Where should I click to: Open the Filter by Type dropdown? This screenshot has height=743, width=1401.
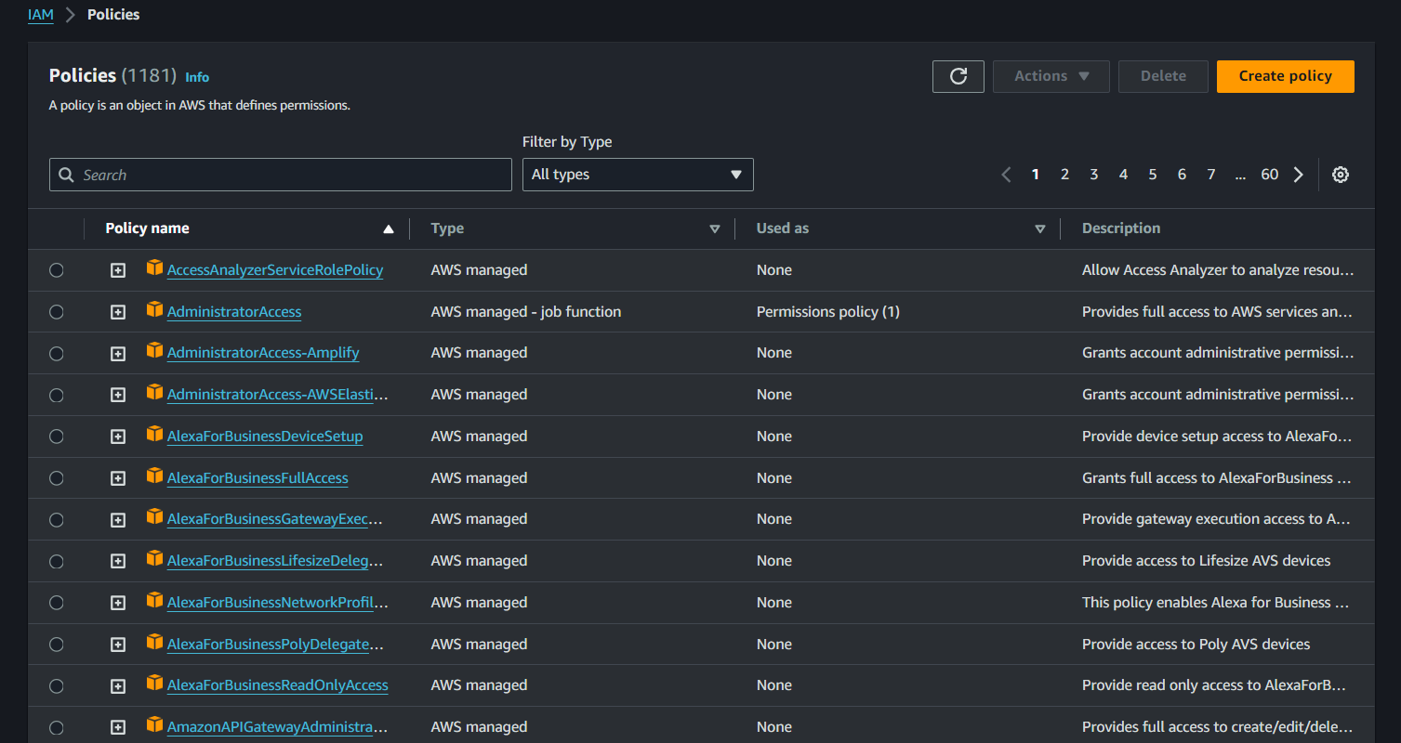638,175
